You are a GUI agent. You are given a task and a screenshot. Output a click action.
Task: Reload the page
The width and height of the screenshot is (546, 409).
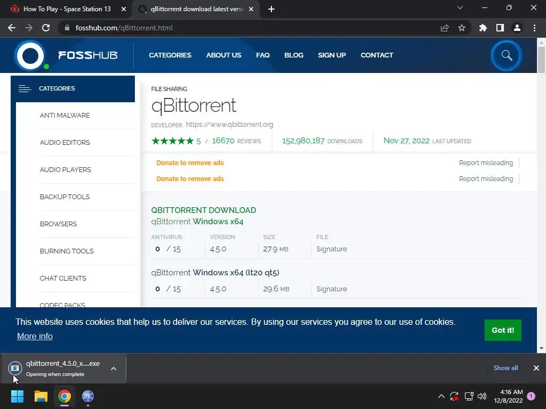click(x=46, y=28)
